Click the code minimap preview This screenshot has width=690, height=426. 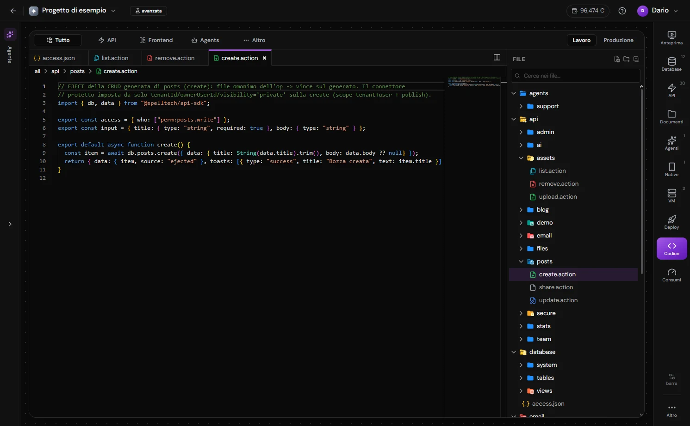coord(474,81)
